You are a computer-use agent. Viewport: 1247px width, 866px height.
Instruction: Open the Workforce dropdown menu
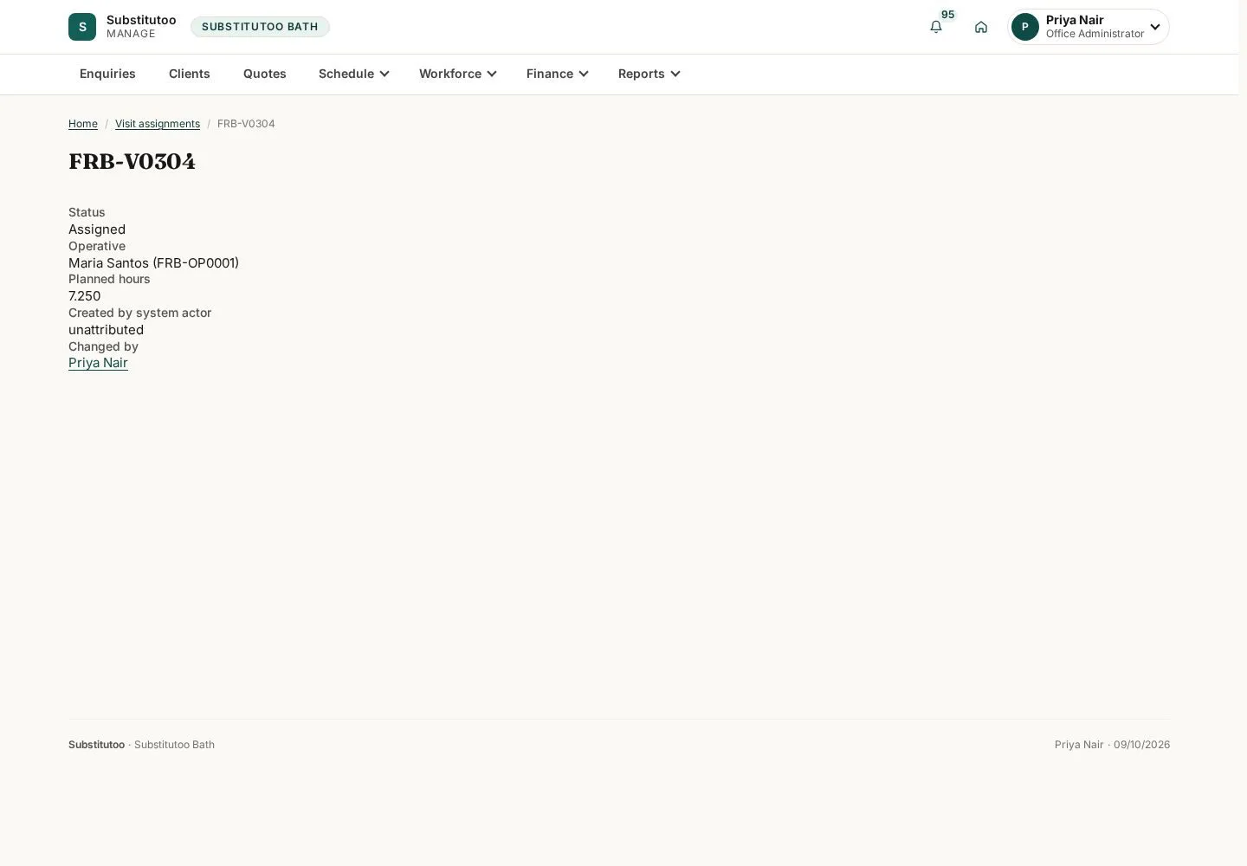[x=458, y=74]
